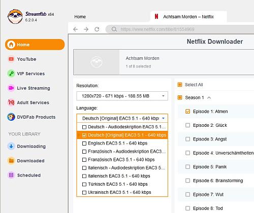Click the search magnifier in address bar
Screen dimensions: 254x213
coord(114,29)
